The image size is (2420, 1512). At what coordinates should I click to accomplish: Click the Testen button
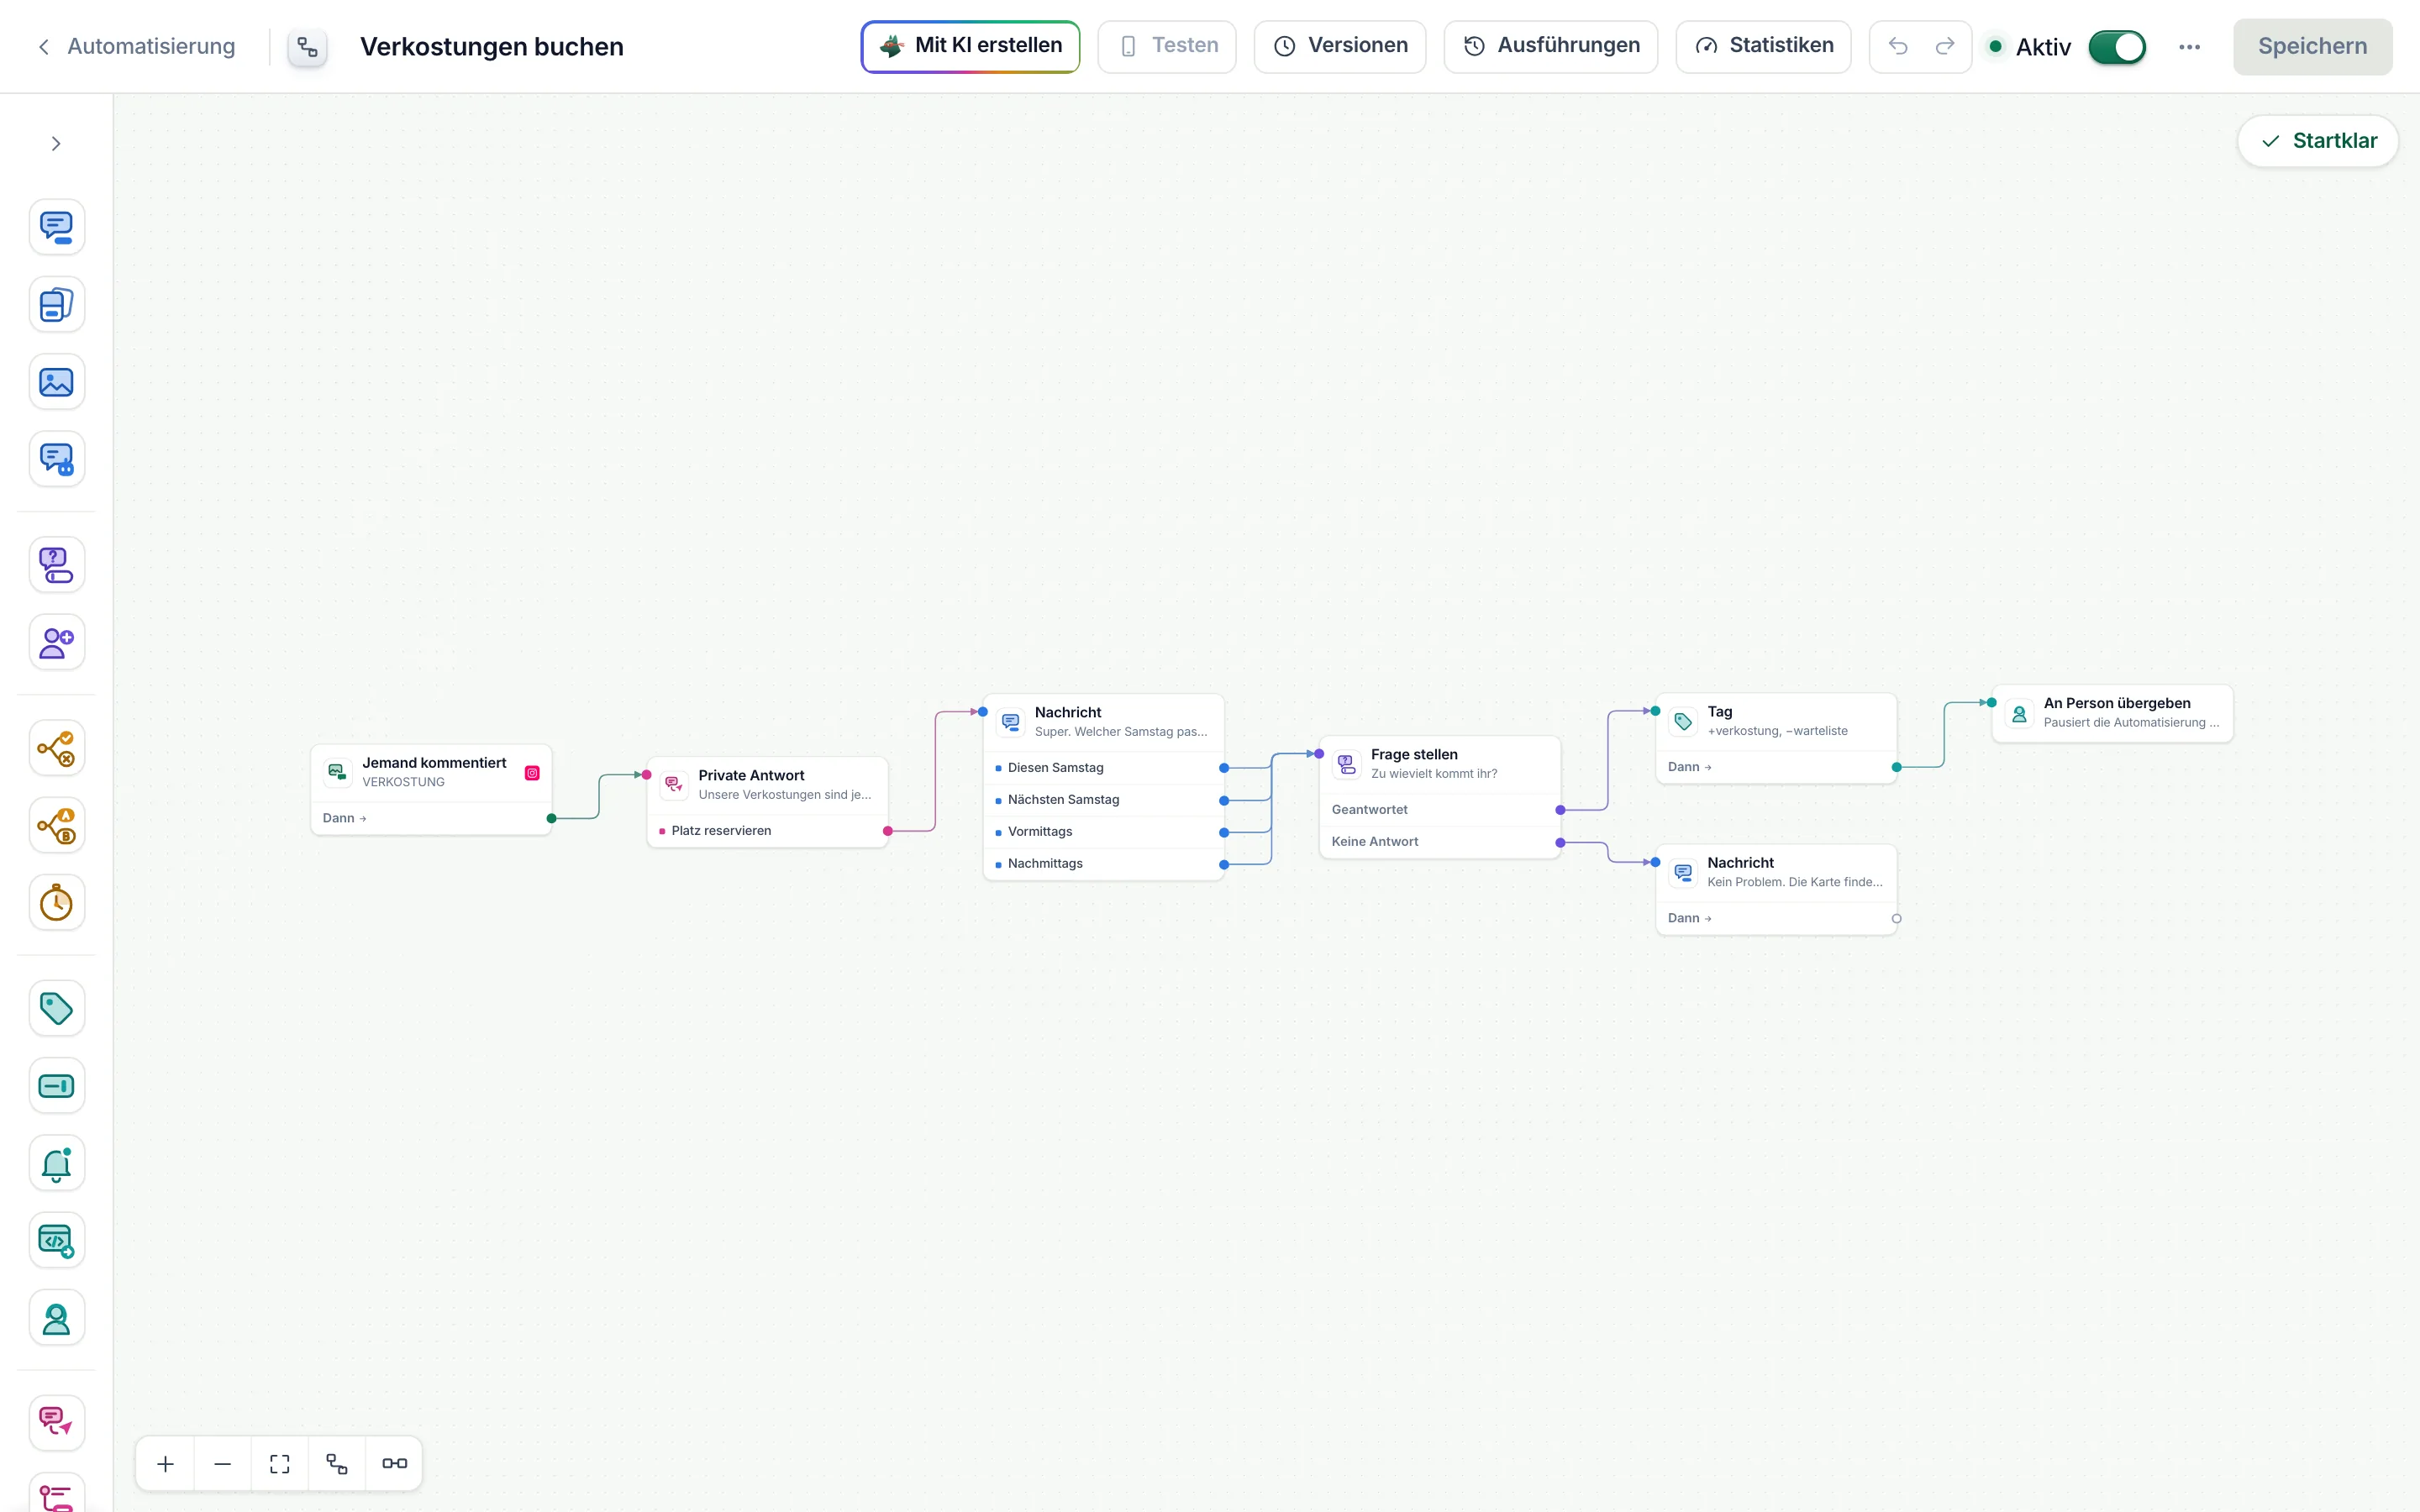point(1166,46)
